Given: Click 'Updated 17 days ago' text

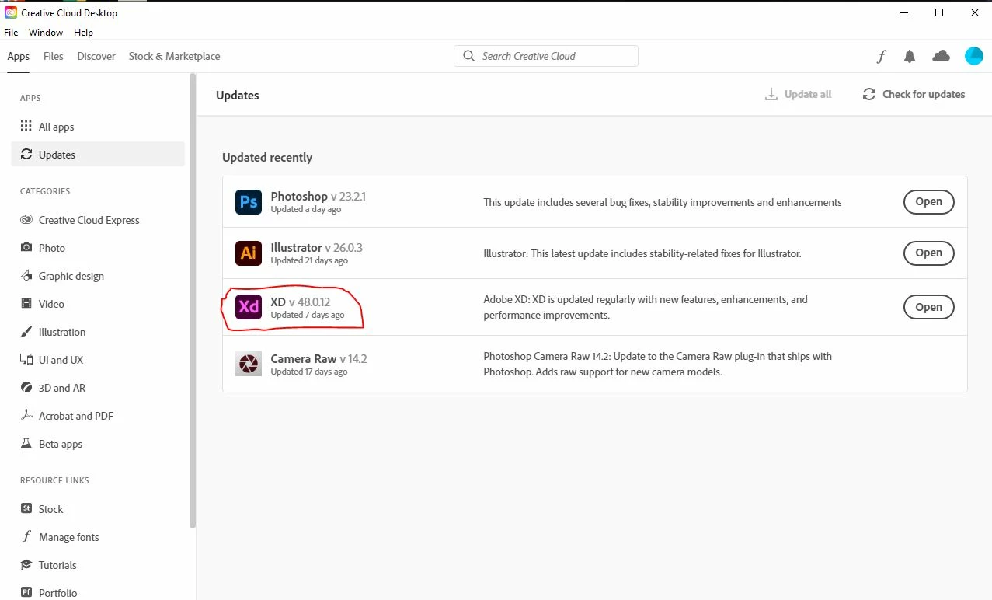Looking at the screenshot, I should (x=309, y=372).
